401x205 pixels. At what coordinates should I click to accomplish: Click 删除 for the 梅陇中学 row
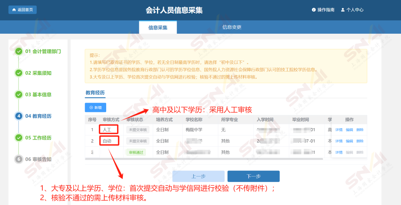[360, 130]
